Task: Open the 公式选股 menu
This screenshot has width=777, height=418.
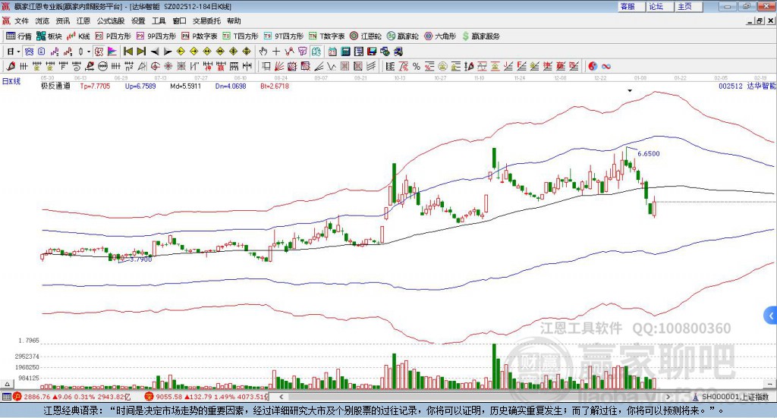Action: point(111,20)
